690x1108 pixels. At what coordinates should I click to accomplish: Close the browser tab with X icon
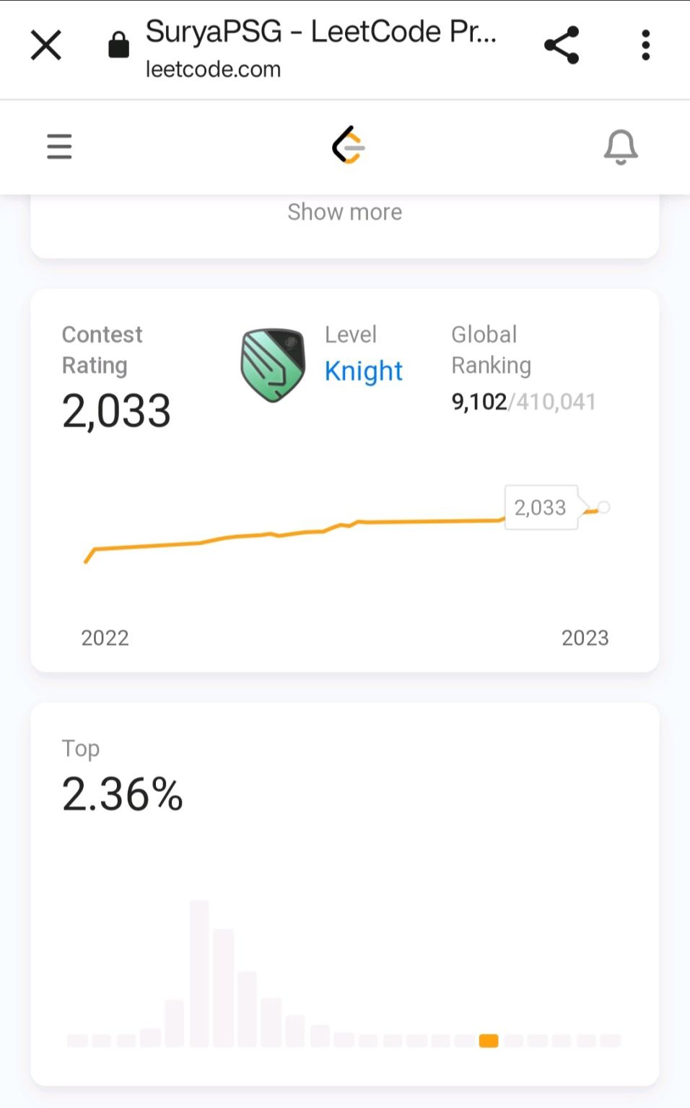[x=46, y=45]
